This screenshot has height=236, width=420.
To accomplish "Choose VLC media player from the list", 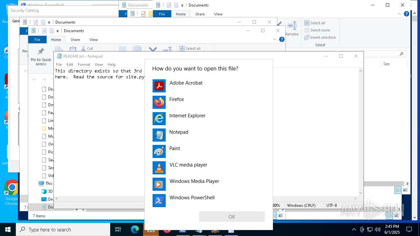I will pos(209,168).
